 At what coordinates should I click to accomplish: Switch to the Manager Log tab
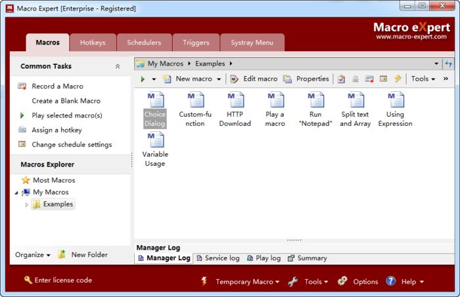[x=164, y=258]
